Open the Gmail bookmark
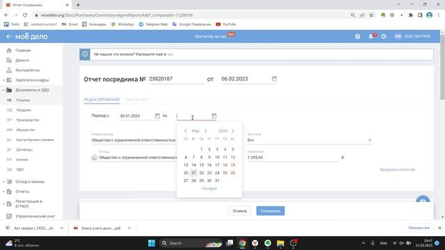 (70, 24)
